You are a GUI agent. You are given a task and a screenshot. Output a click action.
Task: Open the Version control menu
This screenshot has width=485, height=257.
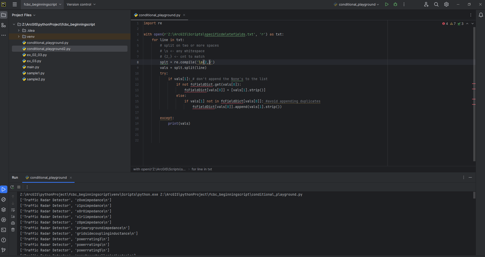[x=81, y=4]
